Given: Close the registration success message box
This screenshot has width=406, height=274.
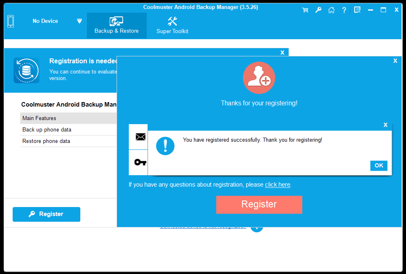Looking at the screenshot, I should tap(385, 125).
